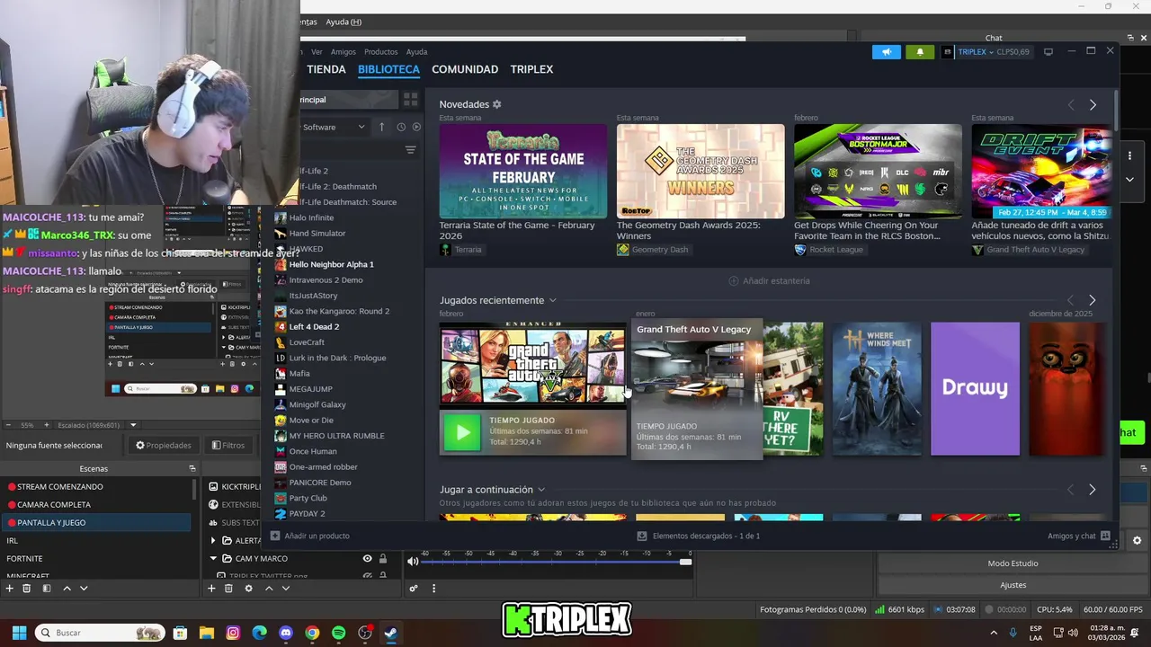Open OBS Filtros button
The height and width of the screenshot is (647, 1151).
[x=228, y=445]
